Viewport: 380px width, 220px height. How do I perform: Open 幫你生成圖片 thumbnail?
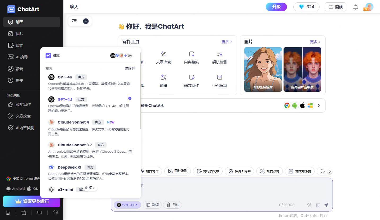(x=263, y=69)
